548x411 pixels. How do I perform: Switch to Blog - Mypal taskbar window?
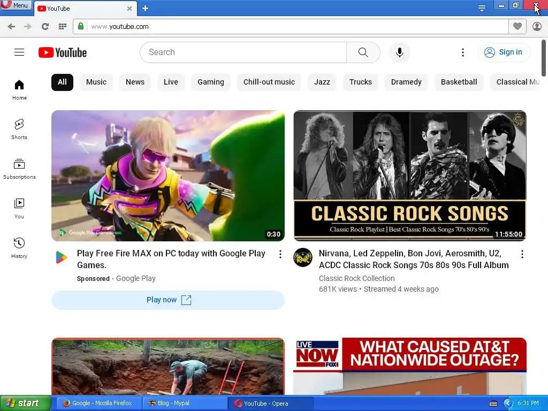point(185,404)
